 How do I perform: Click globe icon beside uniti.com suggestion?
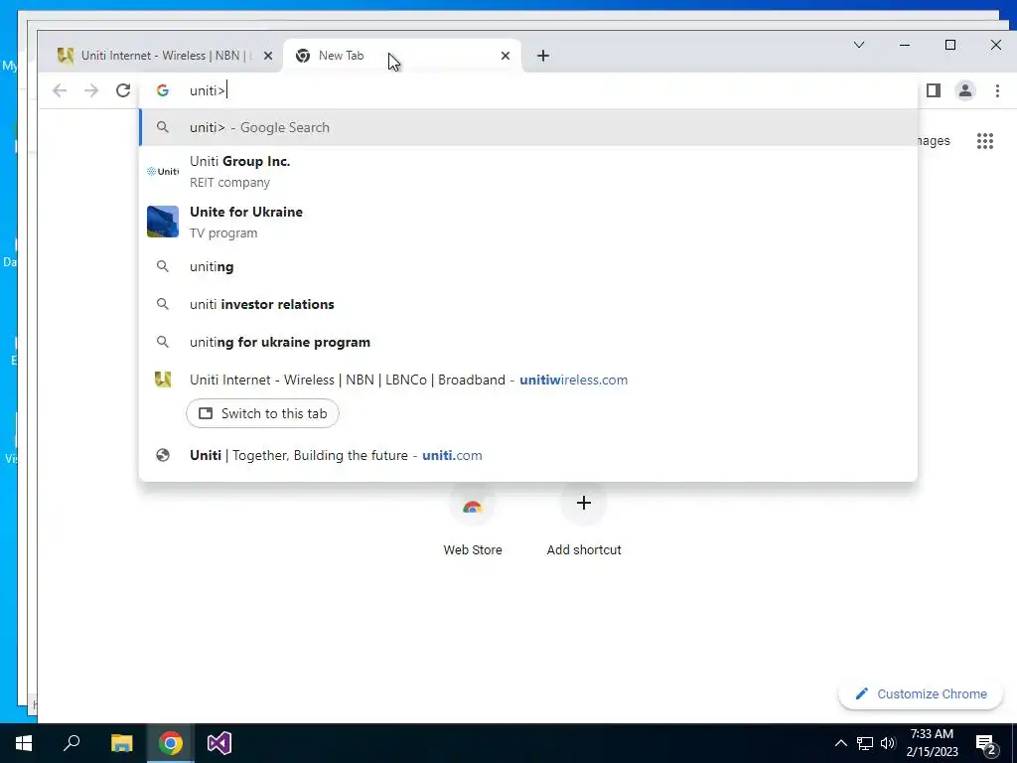(163, 455)
